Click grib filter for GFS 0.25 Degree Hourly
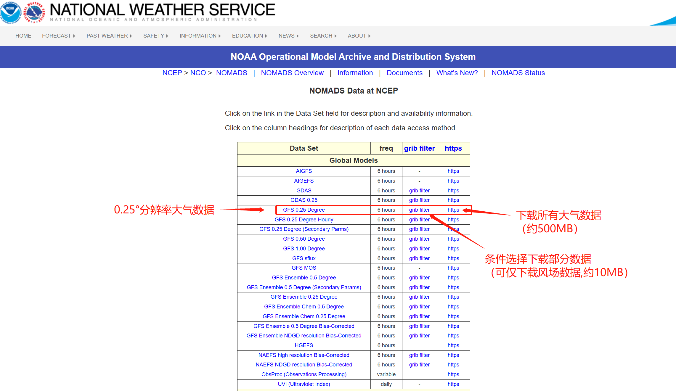 click(419, 220)
